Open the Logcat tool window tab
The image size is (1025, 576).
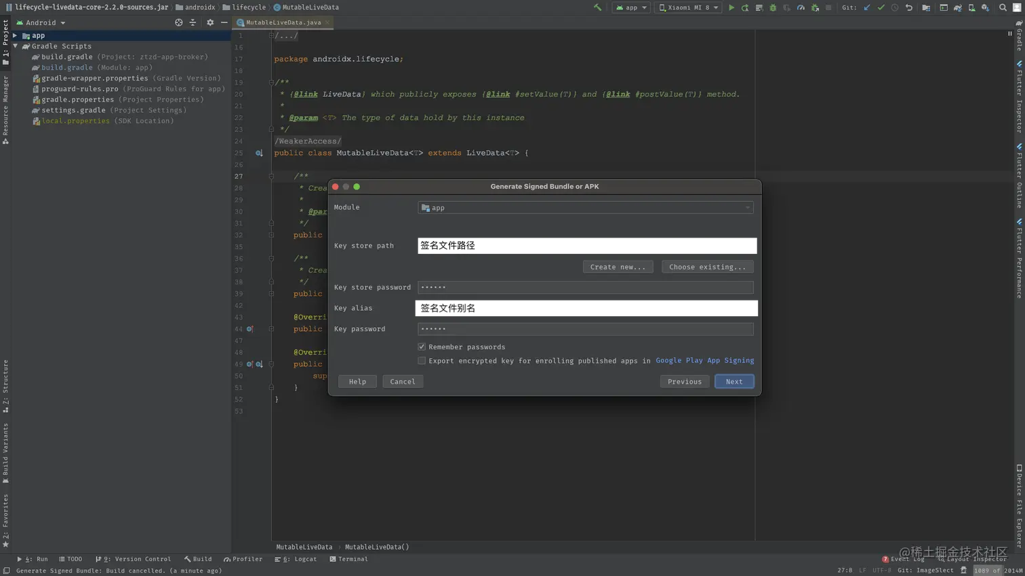click(x=296, y=559)
